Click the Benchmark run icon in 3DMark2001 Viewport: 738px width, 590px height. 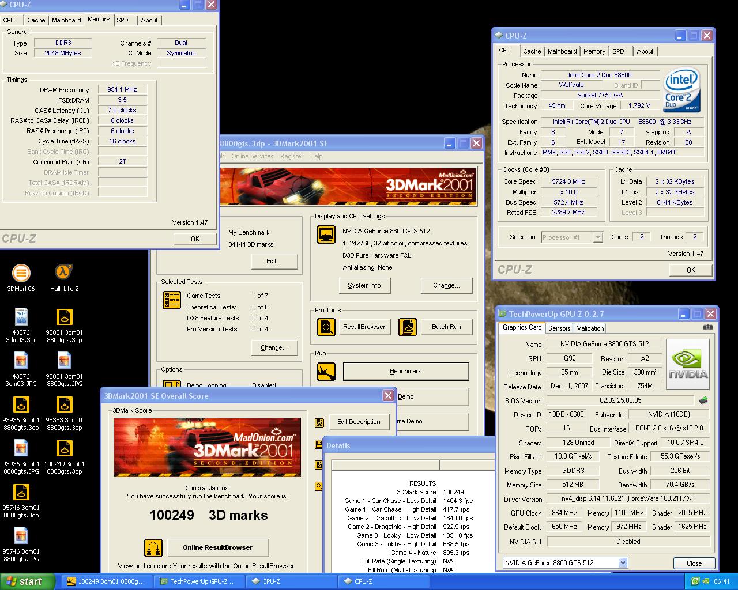pyautogui.click(x=326, y=371)
